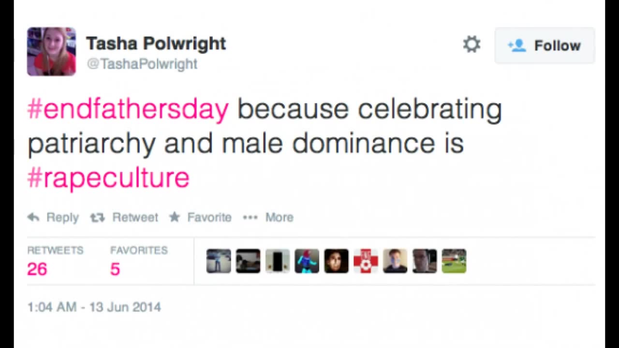Viewport: 619px width, 348px height.
Task: Click the Favorite star icon
Action: point(175,217)
